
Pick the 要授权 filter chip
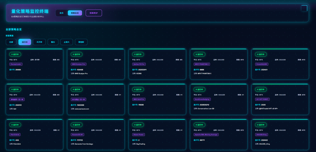pyautogui.click(x=81, y=42)
